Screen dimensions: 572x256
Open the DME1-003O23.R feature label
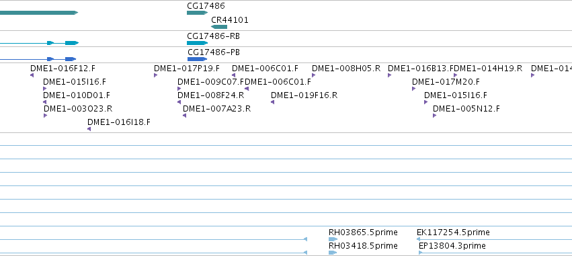tap(78, 109)
